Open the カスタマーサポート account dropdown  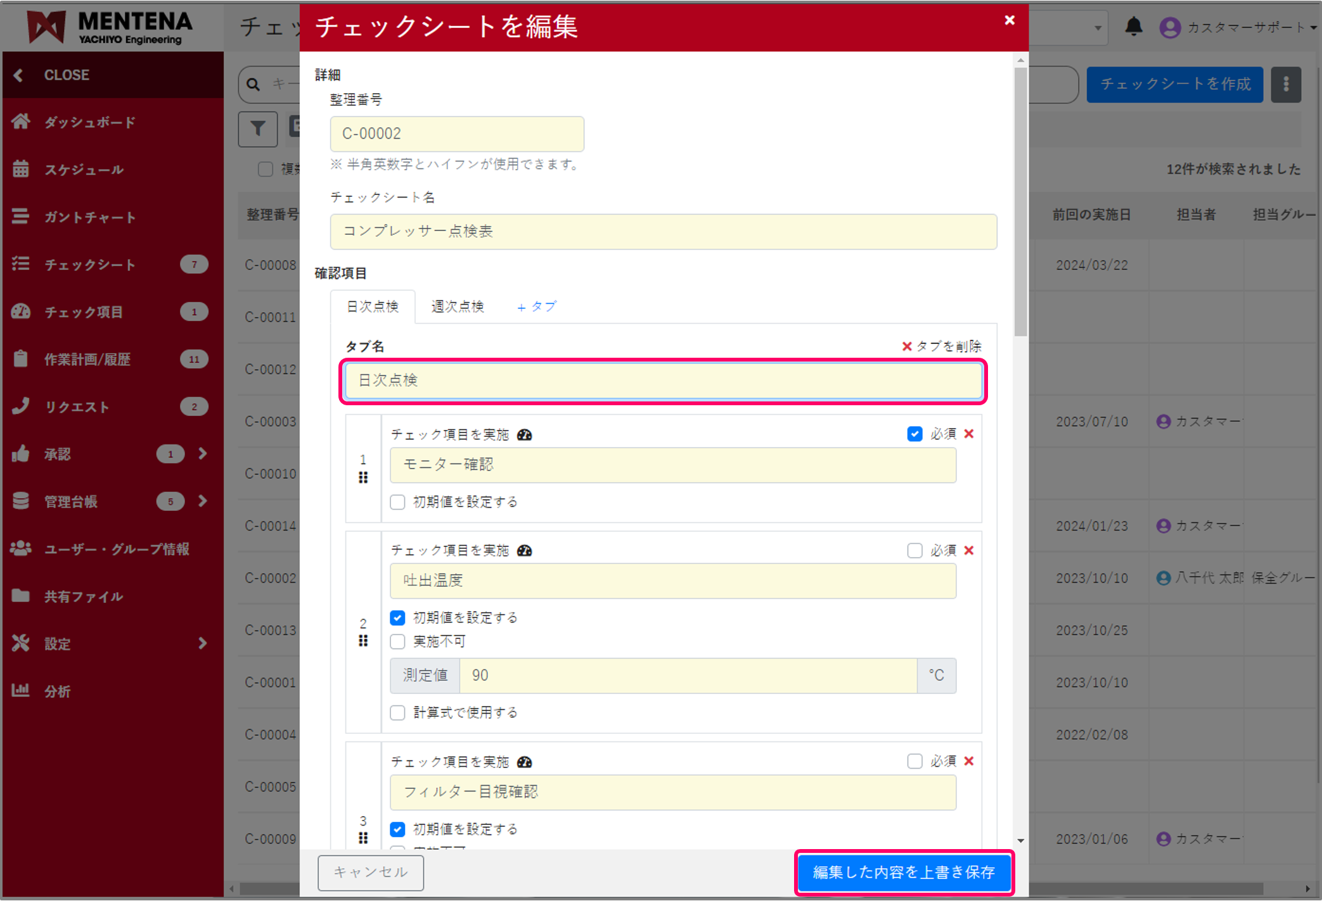tap(1242, 27)
